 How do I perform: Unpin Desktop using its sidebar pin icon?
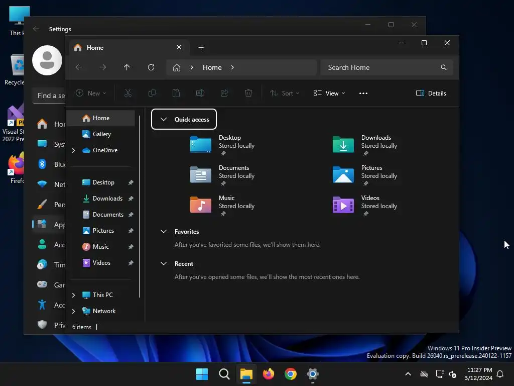131,182
